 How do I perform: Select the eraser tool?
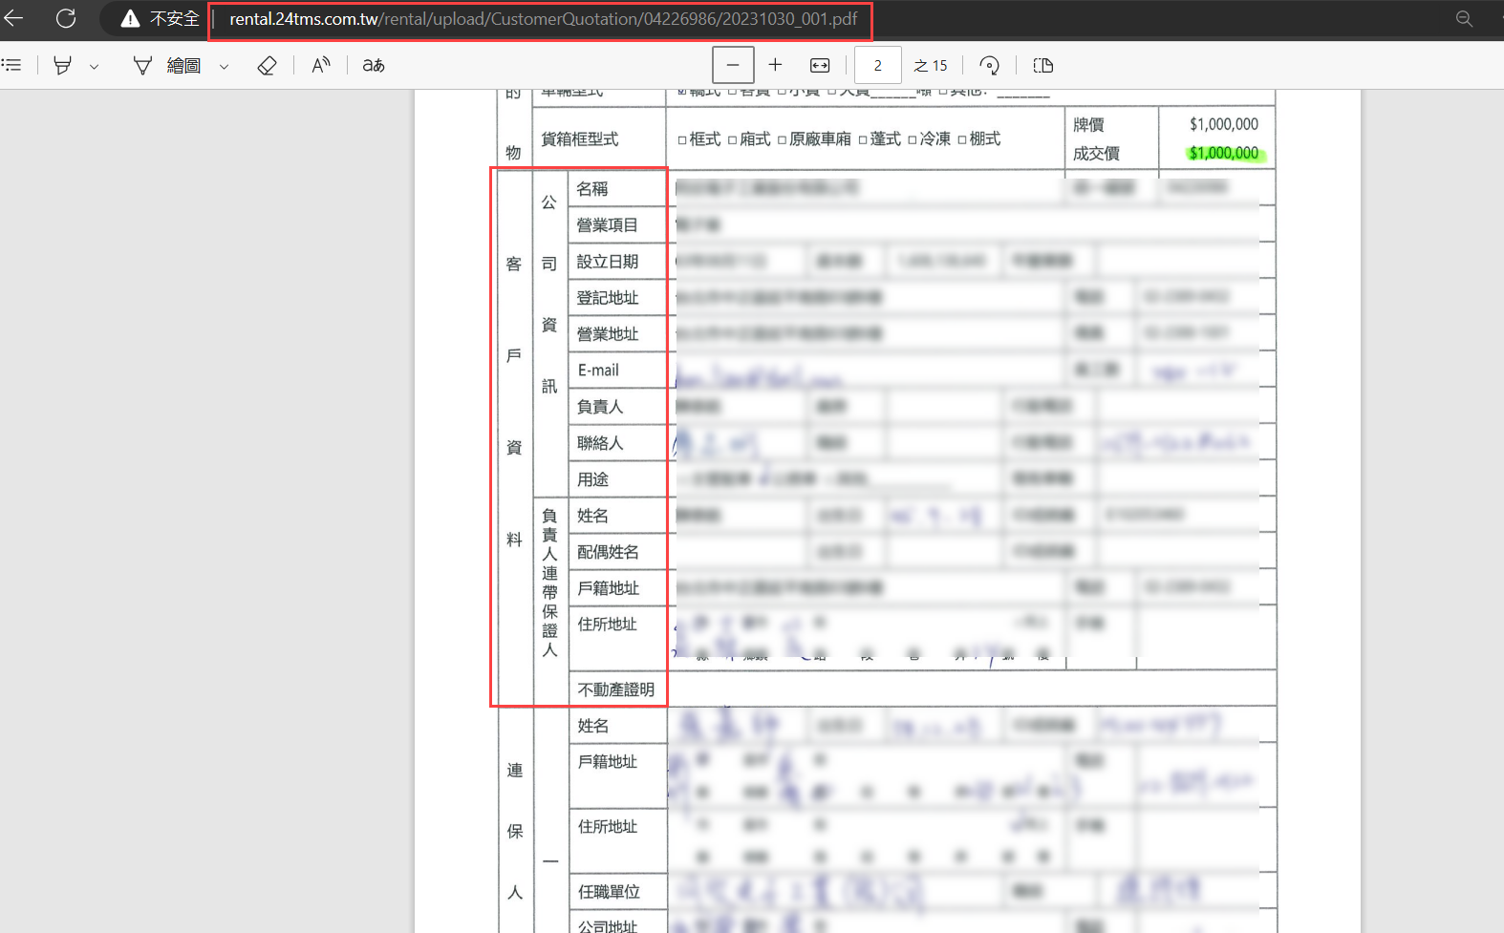click(267, 65)
